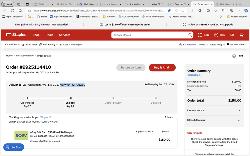Open the split screen icon
Screen dimensions: 250x156
(208, 11)
